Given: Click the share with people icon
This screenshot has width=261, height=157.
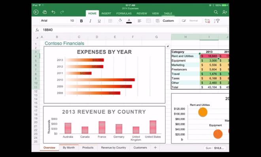Looking at the screenshot, I should pyautogui.click(x=225, y=12).
